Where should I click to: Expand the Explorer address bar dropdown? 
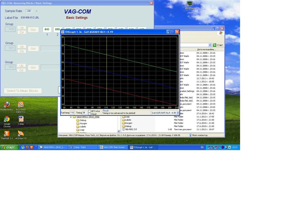click(x=210, y=45)
